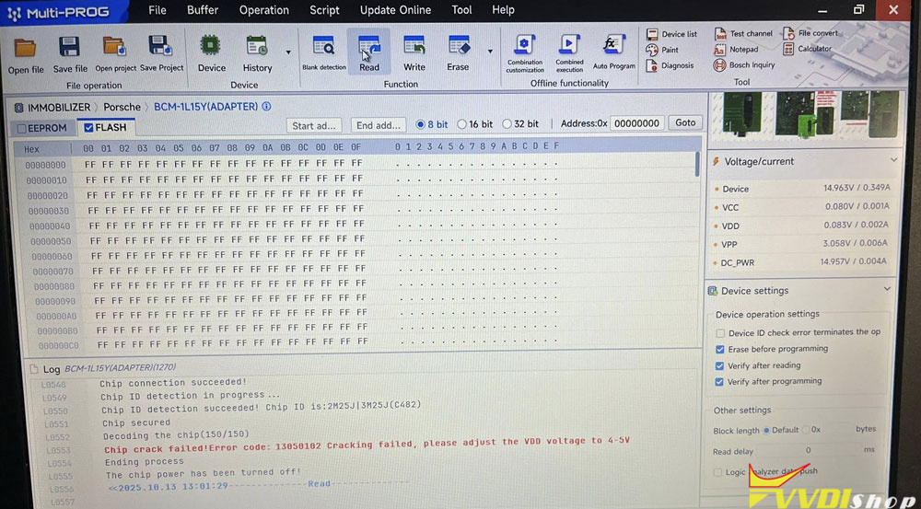Screen dimensions: 921x509
Task: Collapse the Voltage/current panel
Action: coord(893,161)
